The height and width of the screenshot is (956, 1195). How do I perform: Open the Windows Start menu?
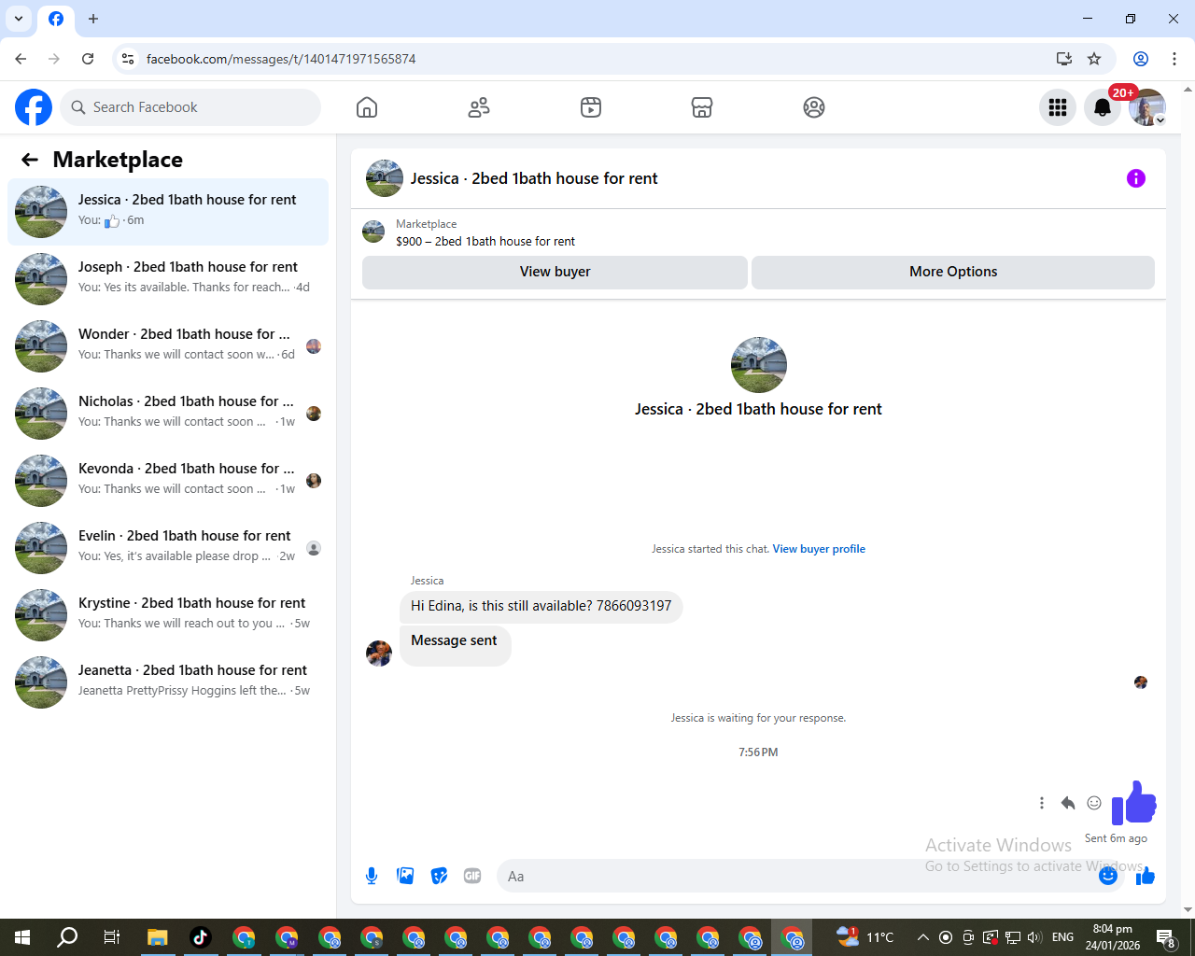point(22,937)
